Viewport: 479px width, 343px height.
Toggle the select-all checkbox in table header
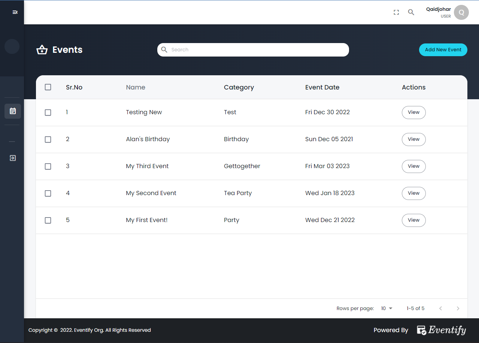click(x=48, y=87)
